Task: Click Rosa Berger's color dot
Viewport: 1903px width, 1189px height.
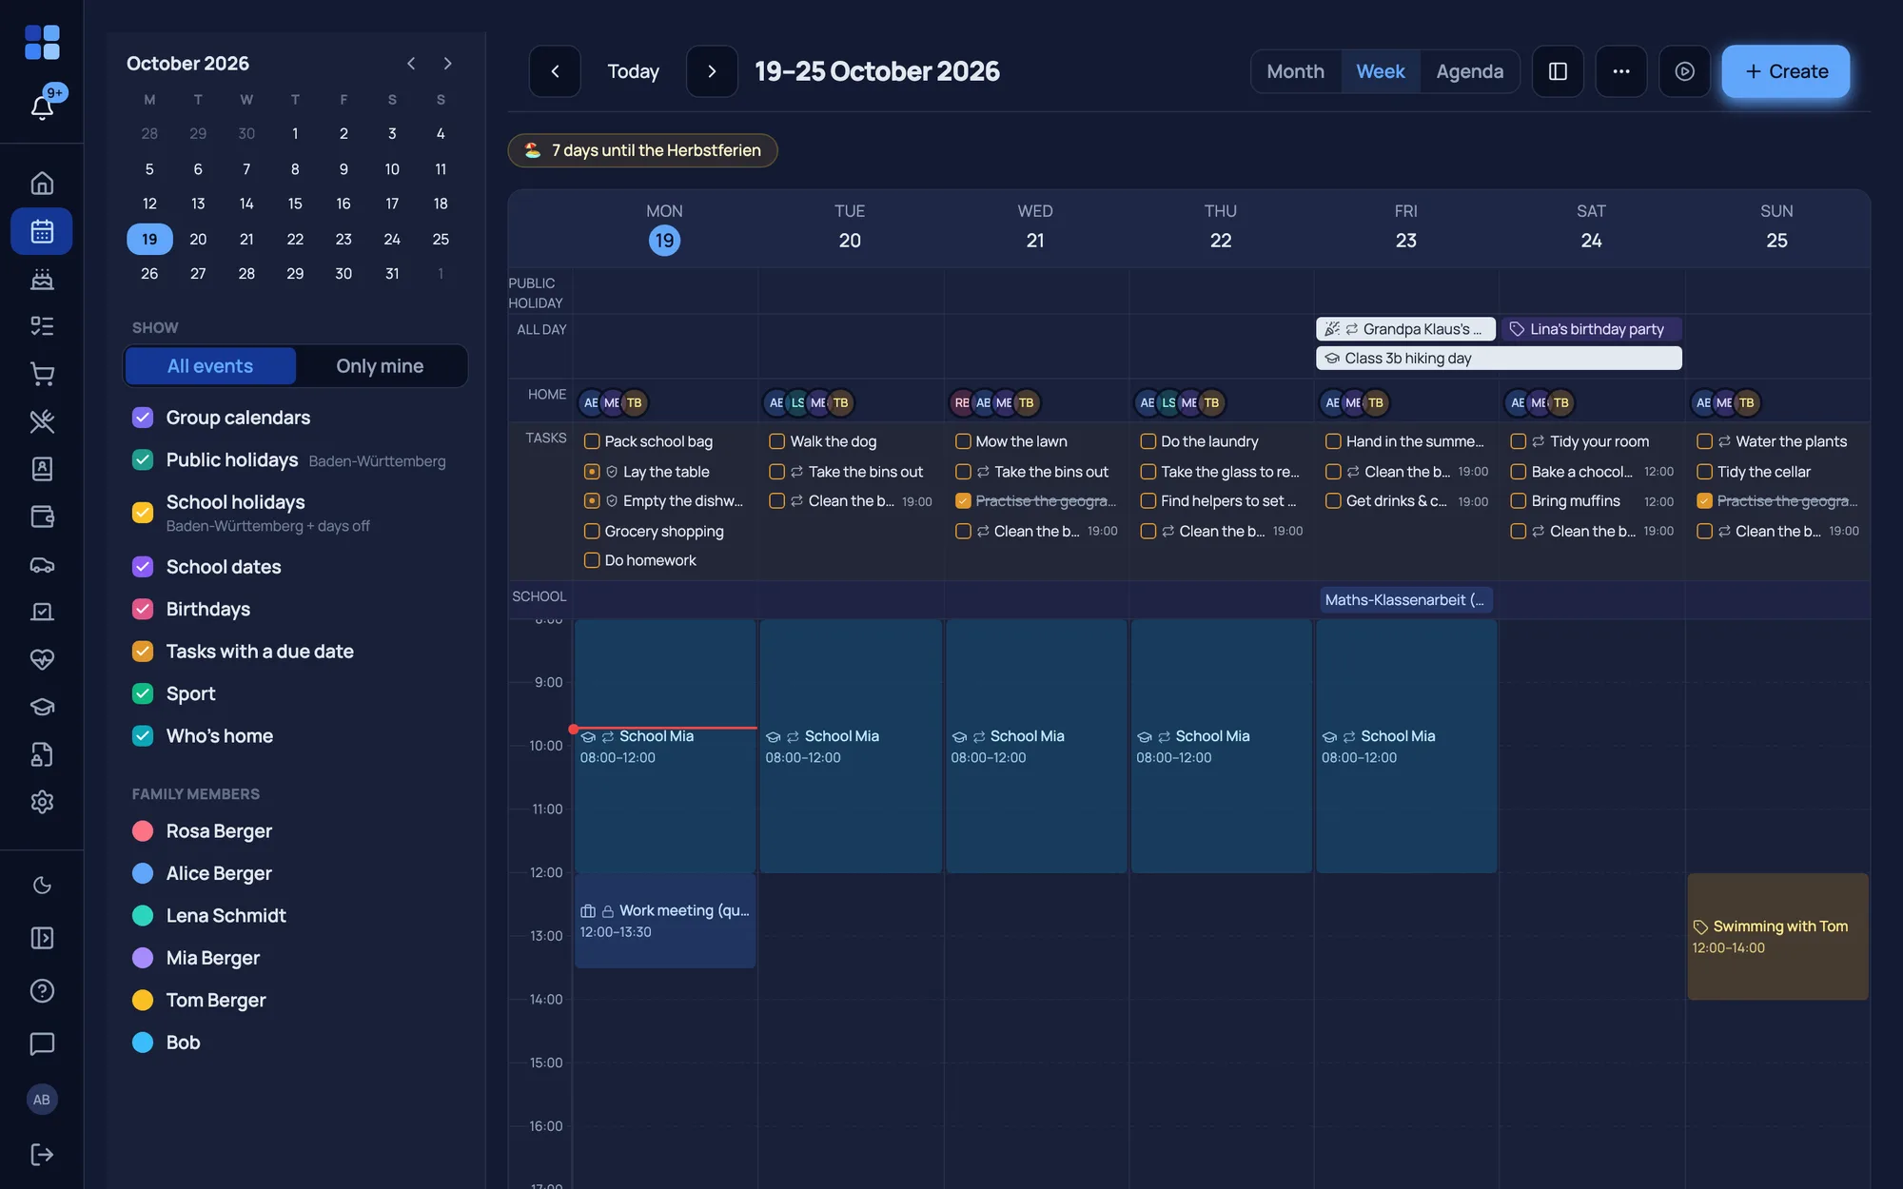Action: pos(143,831)
